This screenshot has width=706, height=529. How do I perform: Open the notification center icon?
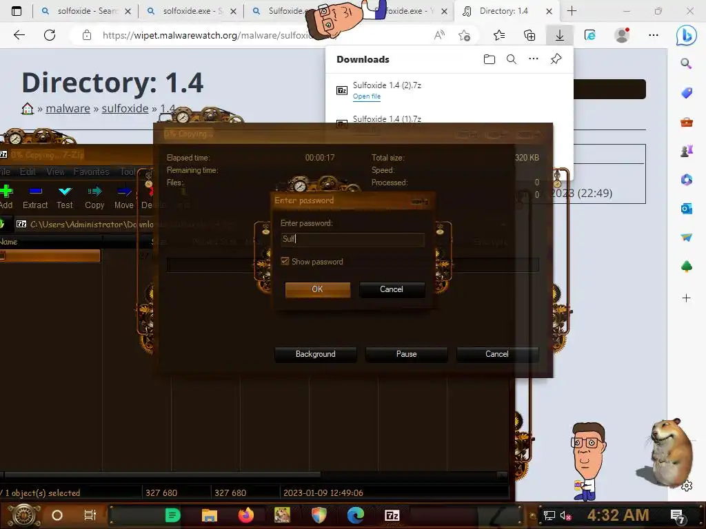677,516
